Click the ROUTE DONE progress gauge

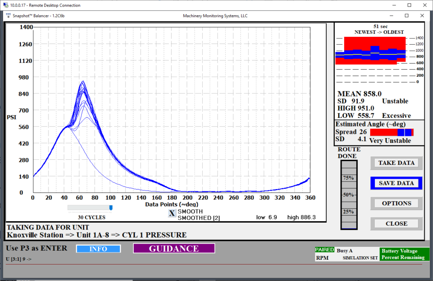pyautogui.click(x=348, y=195)
